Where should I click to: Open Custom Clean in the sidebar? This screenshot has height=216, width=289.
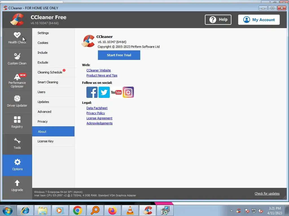[x=17, y=59]
